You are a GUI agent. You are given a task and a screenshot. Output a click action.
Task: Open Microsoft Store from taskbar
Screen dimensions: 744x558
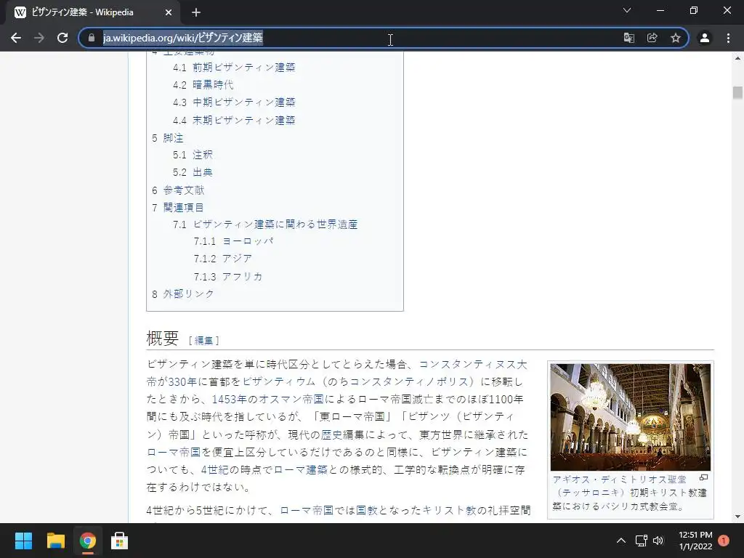[119, 541]
